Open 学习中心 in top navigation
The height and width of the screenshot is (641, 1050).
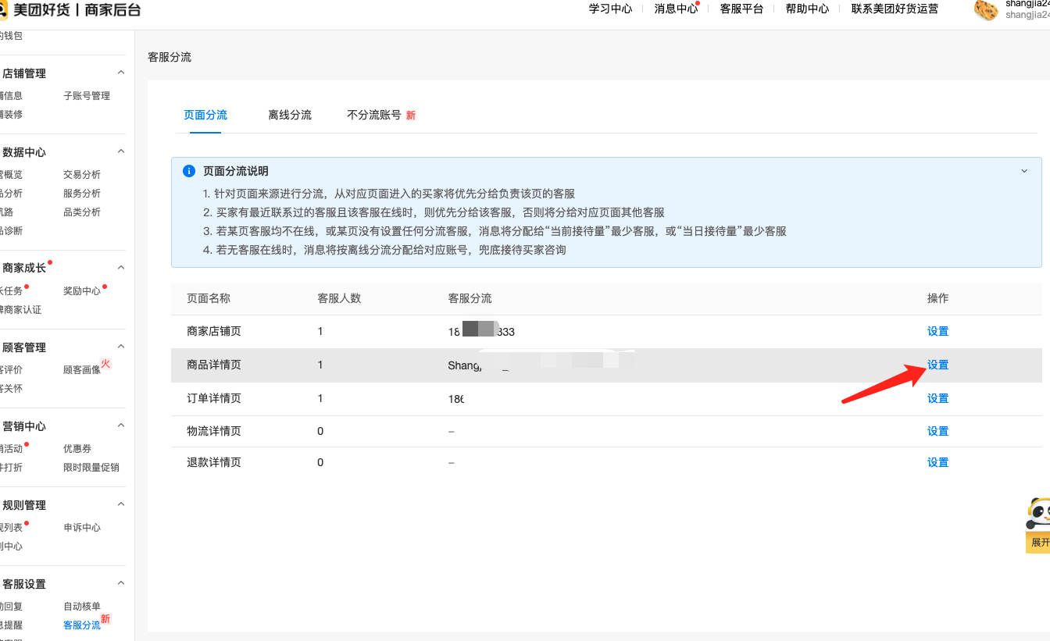(x=610, y=9)
